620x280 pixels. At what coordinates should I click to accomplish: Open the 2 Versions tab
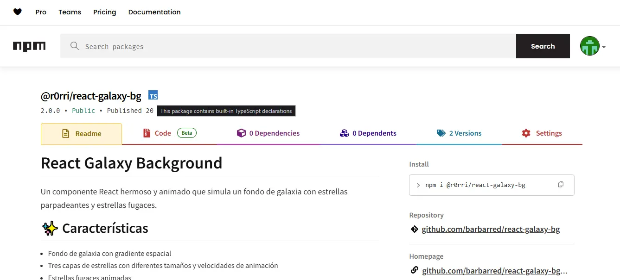[459, 133]
